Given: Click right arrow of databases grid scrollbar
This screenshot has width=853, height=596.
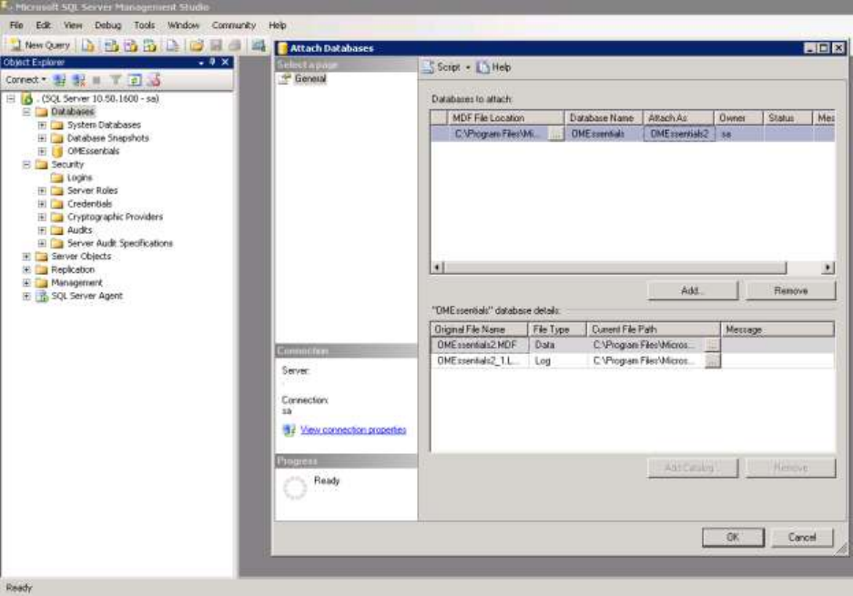Looking at the screenshot, I should coord(828,268).
